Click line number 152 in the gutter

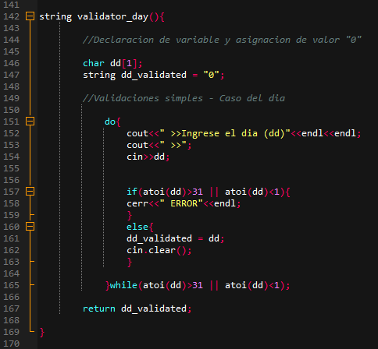click(x=11, y=133)
